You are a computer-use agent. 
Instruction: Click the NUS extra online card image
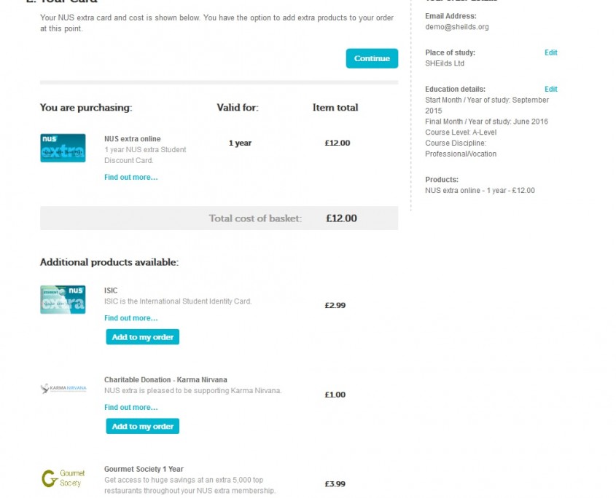63,148
